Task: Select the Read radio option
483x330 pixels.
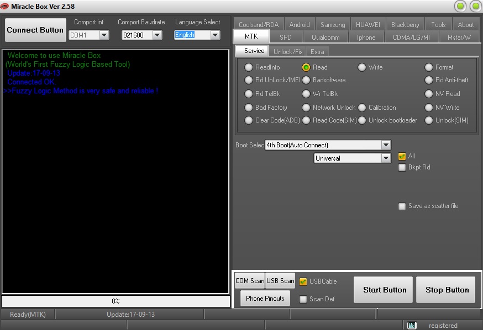Action: tap(306, 67)
